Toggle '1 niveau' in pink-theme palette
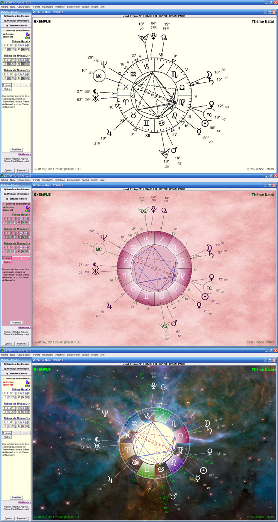The image size is (278, 522). 7,258
